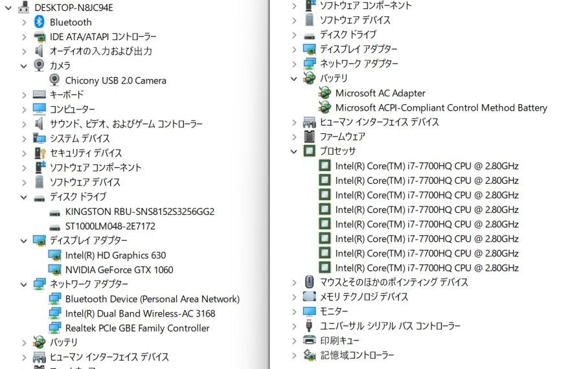The width and height of the screenshot is (570, 369).
Task: Select the Intel Dual Band Wireless-AC 3168 icon
Action: tap(54, 313)
